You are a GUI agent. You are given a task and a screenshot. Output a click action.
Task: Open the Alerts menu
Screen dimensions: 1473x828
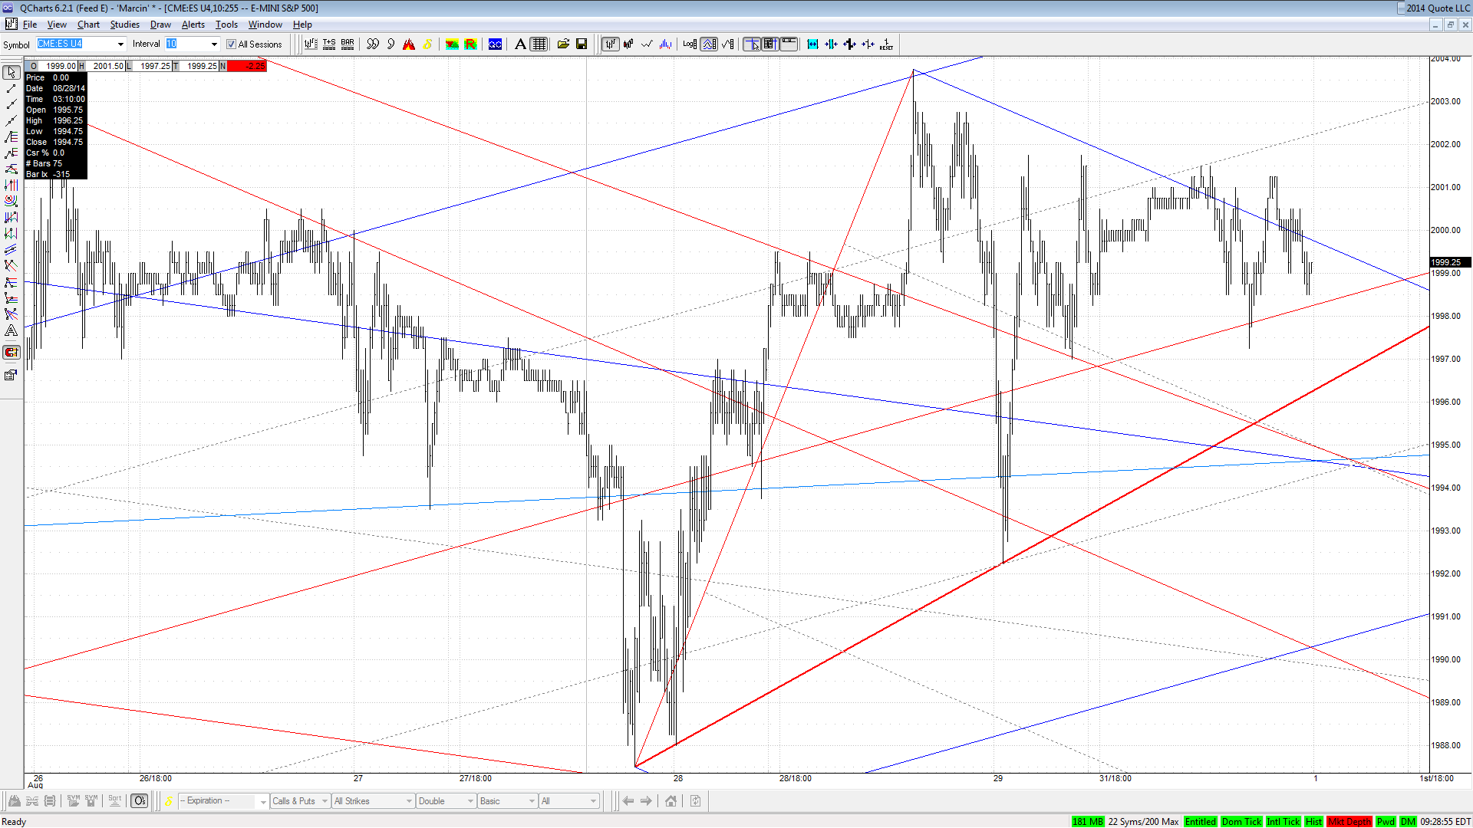coord(193,25)
